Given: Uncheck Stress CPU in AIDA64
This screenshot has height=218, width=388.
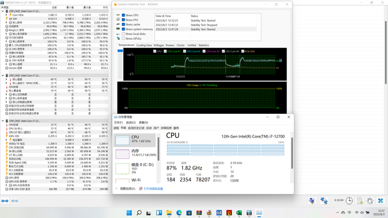Looking at the screenshot, I should [123, 15].
